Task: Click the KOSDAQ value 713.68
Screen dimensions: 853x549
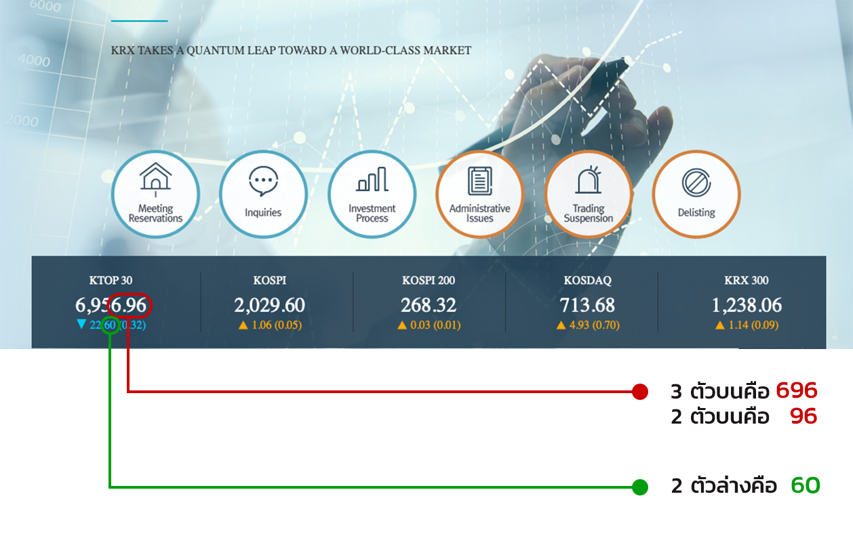Action: [x=588, y=306]
